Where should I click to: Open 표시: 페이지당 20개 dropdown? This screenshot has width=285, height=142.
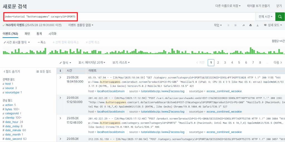92,62
